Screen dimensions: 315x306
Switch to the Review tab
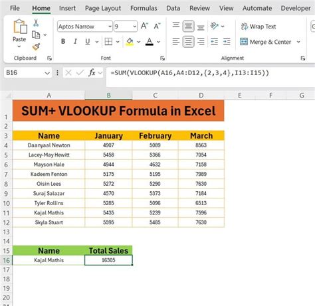pyautogui.click(x=199, y=8)
